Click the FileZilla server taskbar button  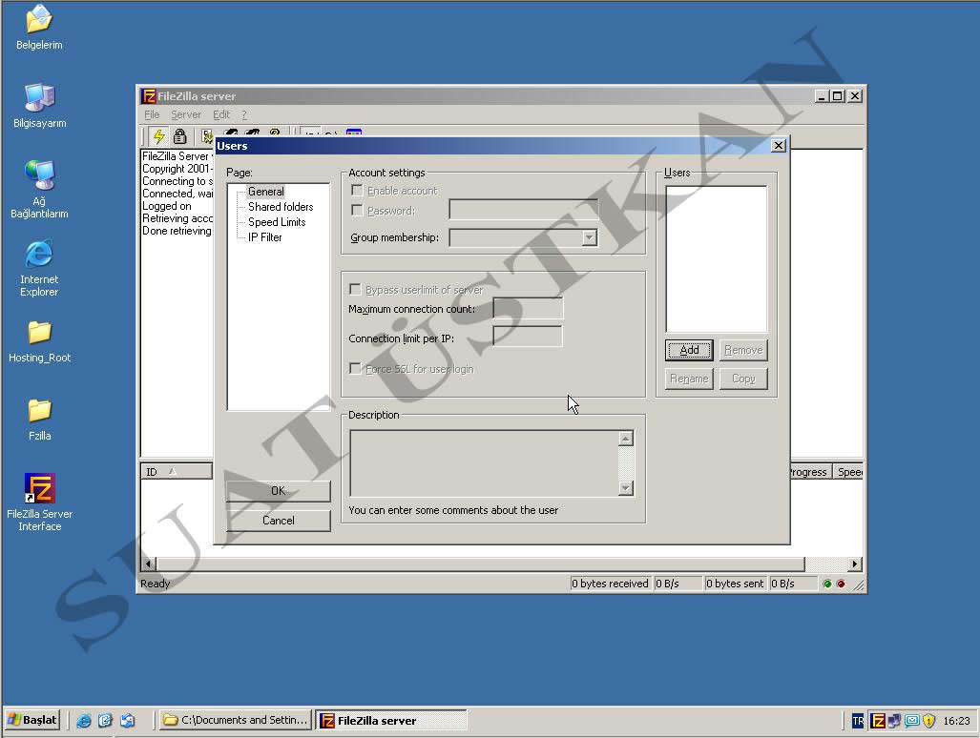390,721
